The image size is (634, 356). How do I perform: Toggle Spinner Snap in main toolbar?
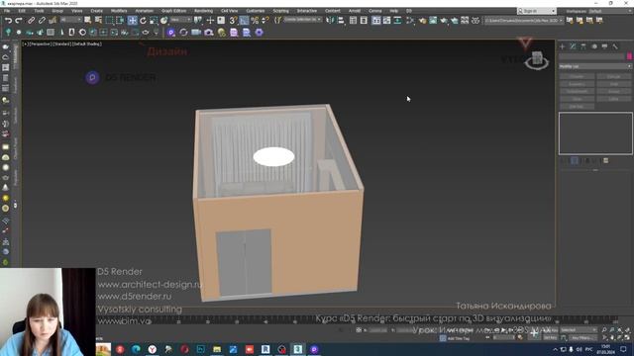tap(264, 20)
